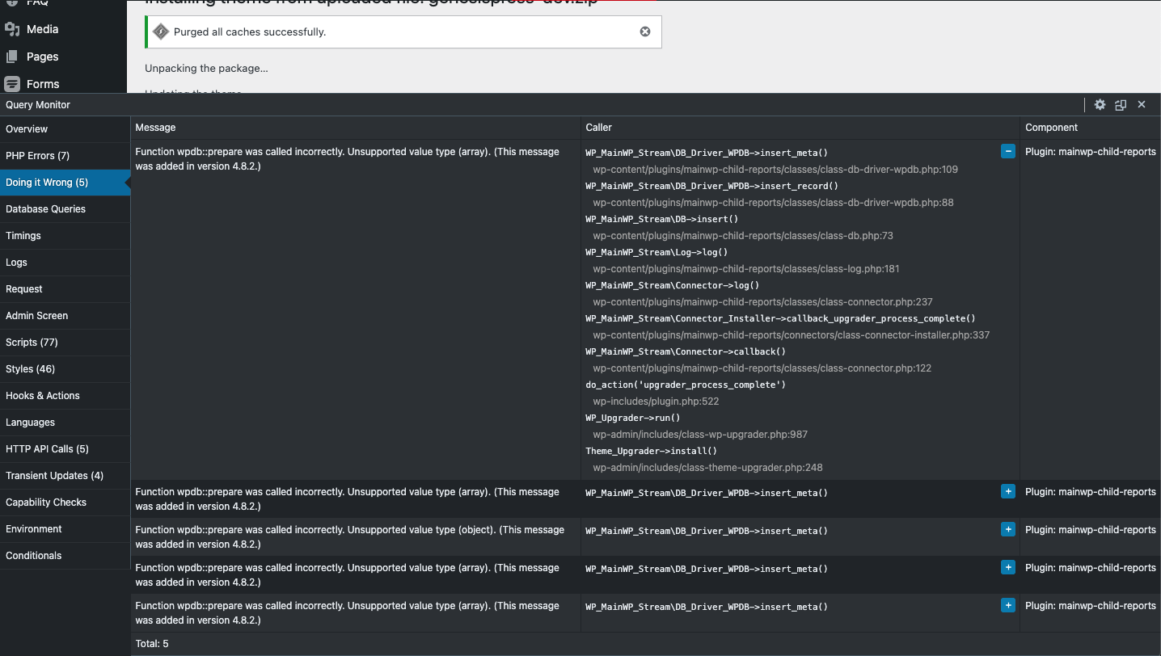Dismiss the purged caches notice
1161x656 pixels.
tap(645, 32)
